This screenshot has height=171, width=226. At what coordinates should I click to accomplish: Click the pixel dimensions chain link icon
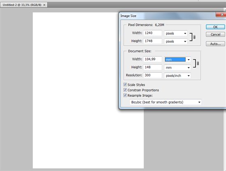pos(194,37)
